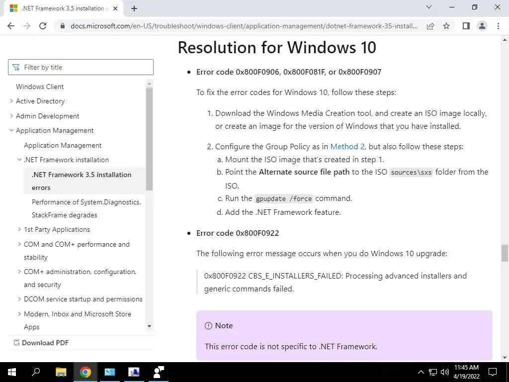Viewport: 509px width, 382px height.
Task: Open Chrome profile avatar menu
Action: [482, 26]
